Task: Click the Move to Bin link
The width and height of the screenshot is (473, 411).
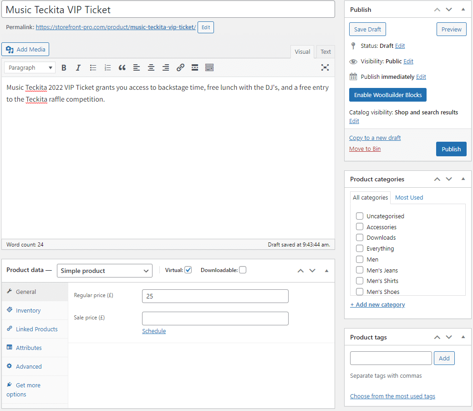Action: coord(365,149)
